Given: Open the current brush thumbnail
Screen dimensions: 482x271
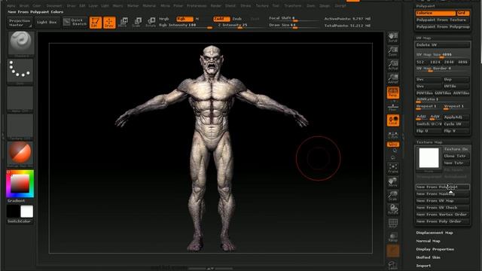Looking at the screenshot, I should [20, 44].
